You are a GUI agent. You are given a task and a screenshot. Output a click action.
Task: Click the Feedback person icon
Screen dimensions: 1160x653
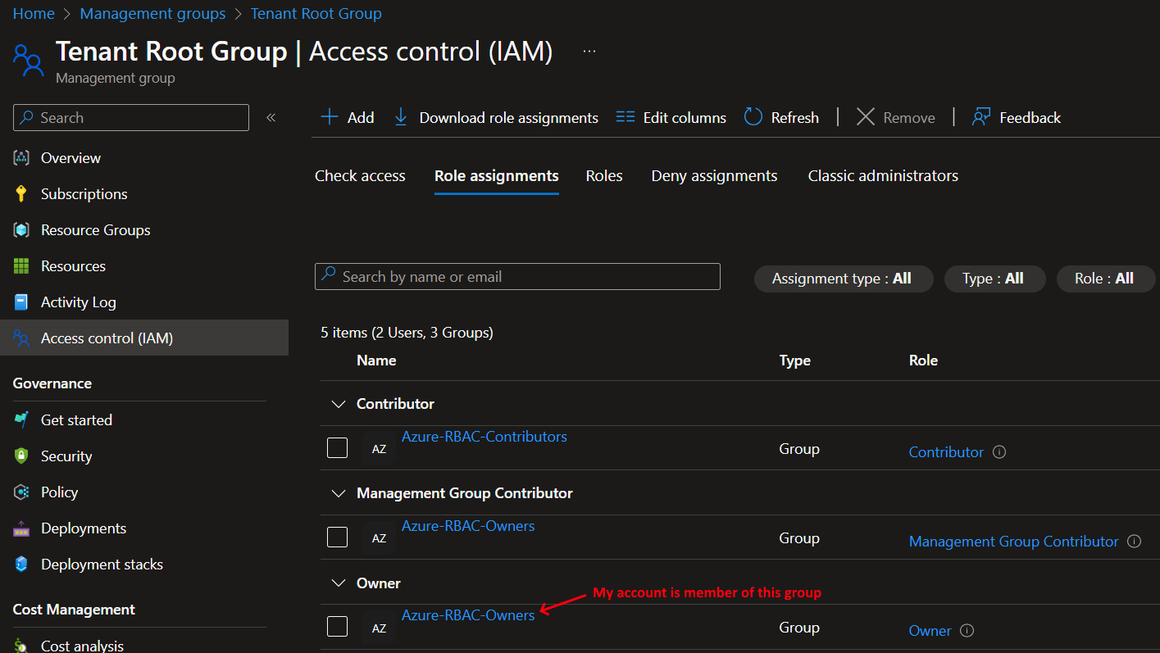(x=981, y=117)
